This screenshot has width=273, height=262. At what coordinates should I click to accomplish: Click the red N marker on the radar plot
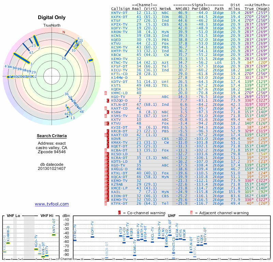tap(64, 32)
